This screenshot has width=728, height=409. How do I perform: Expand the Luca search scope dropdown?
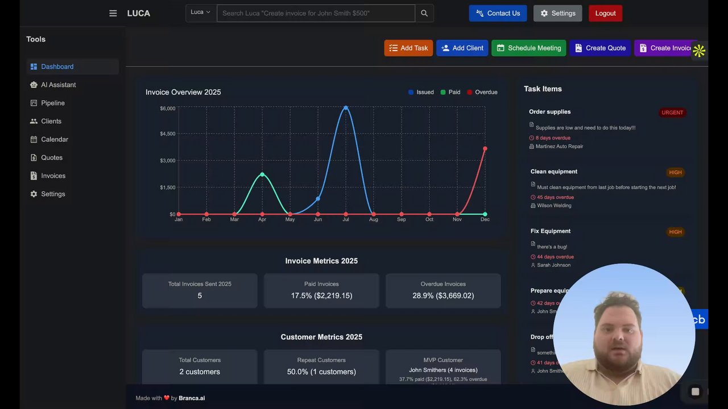[201, 13]
